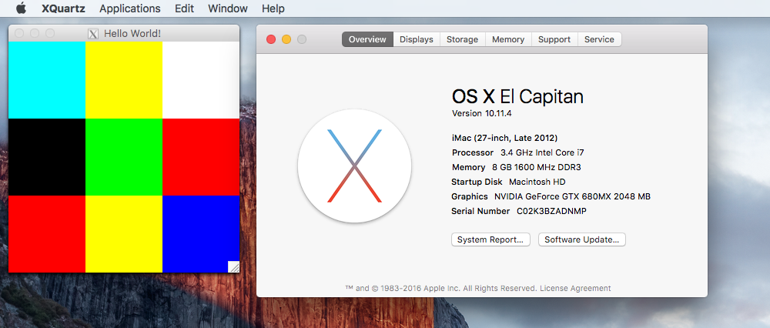
Task: Click the top row yellow square
Action: [x=124, y=80]
